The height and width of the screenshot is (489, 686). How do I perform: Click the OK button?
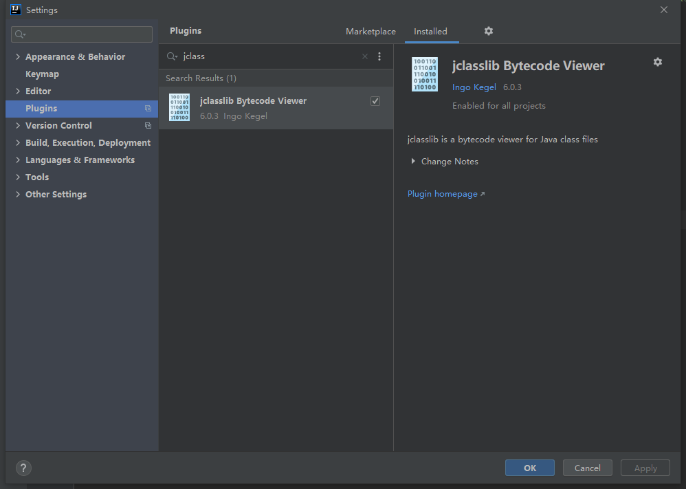point(530,468)
